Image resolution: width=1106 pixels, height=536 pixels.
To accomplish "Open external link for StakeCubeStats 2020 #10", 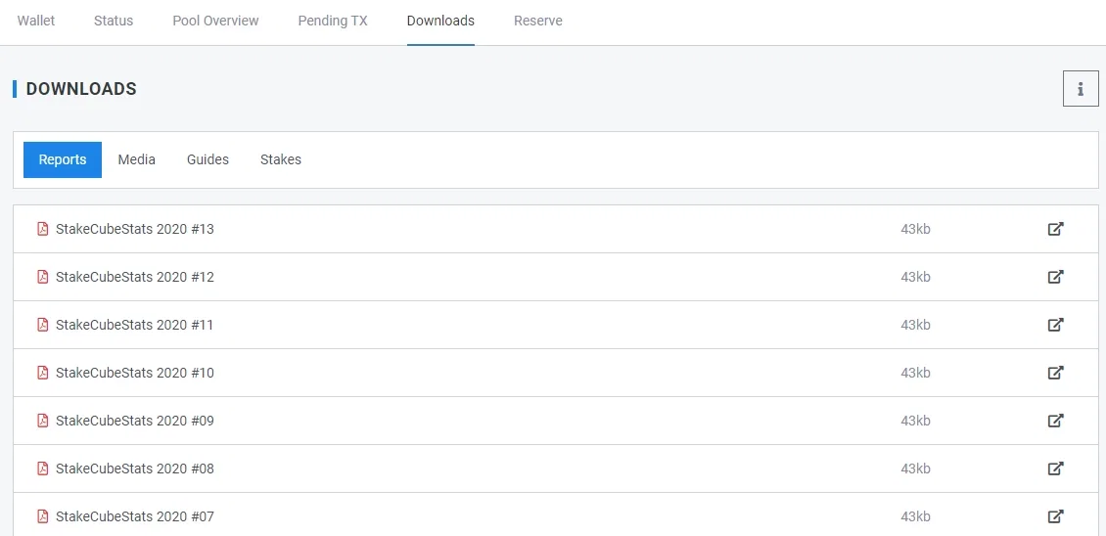I will [x=1055, y=373].
